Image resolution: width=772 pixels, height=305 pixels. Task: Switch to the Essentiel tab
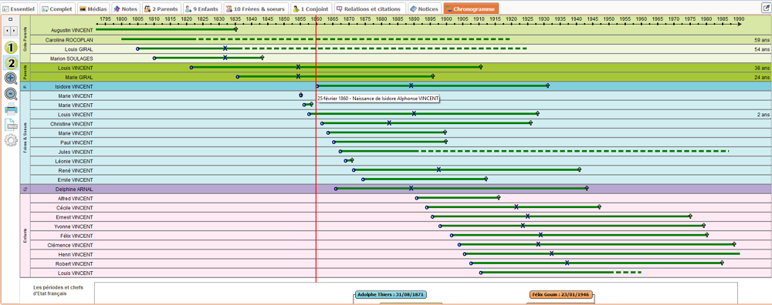coord(19,8)
